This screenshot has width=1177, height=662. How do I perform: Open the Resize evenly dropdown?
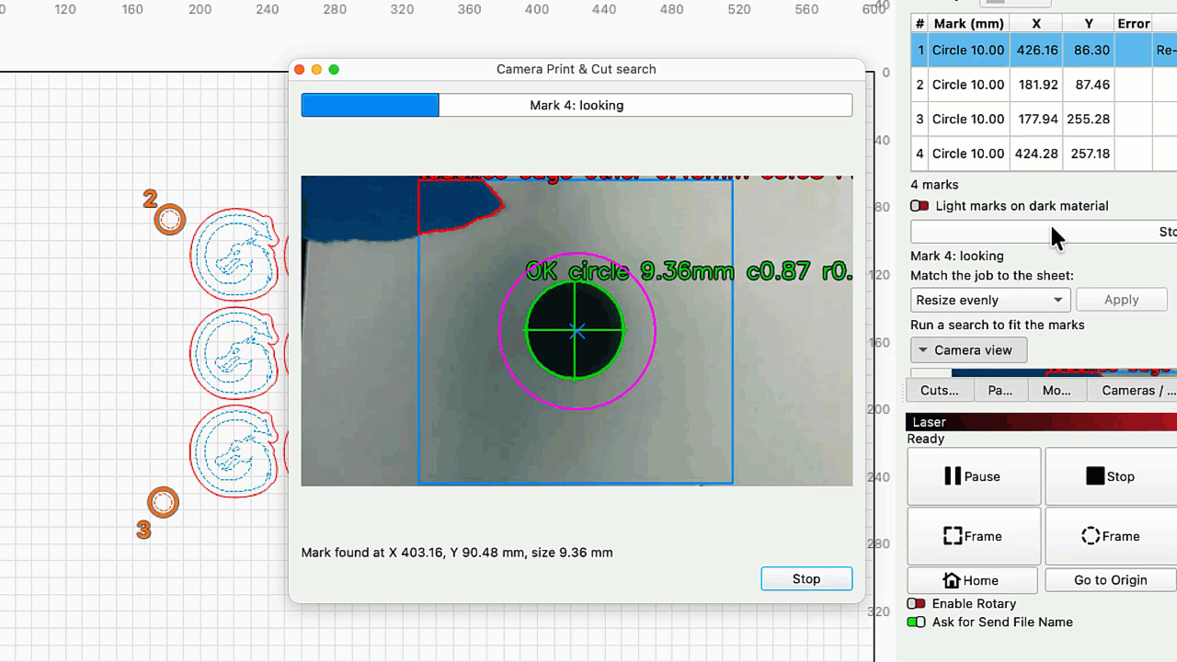point(989,300)
